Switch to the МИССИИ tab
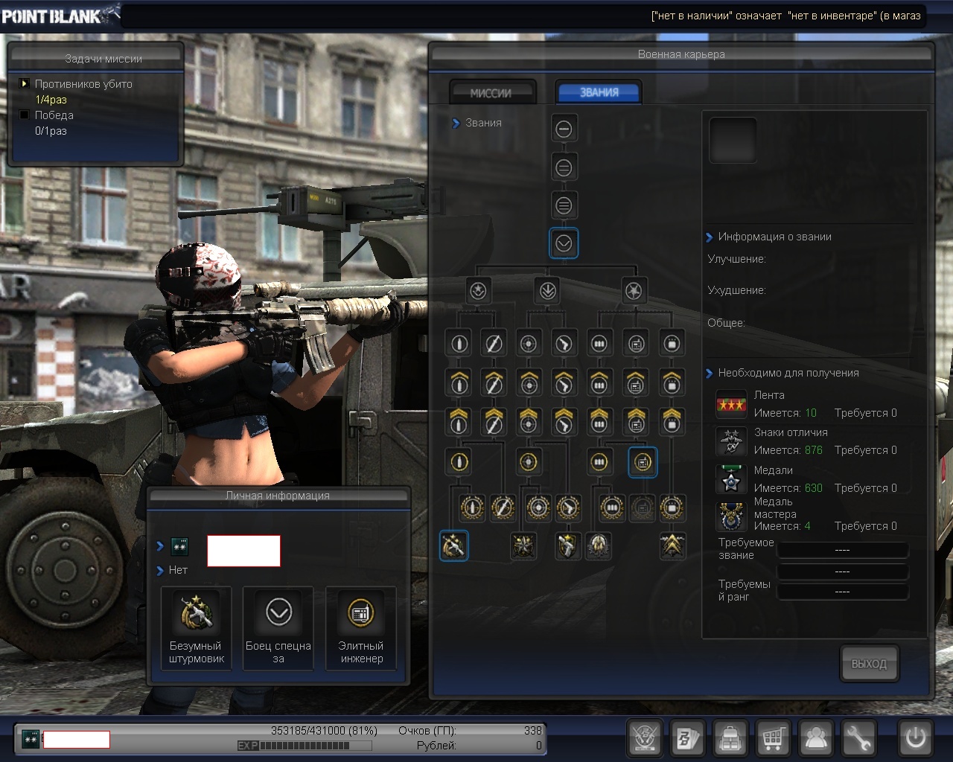This screenshot has width=953, height=762. [491, 93]
